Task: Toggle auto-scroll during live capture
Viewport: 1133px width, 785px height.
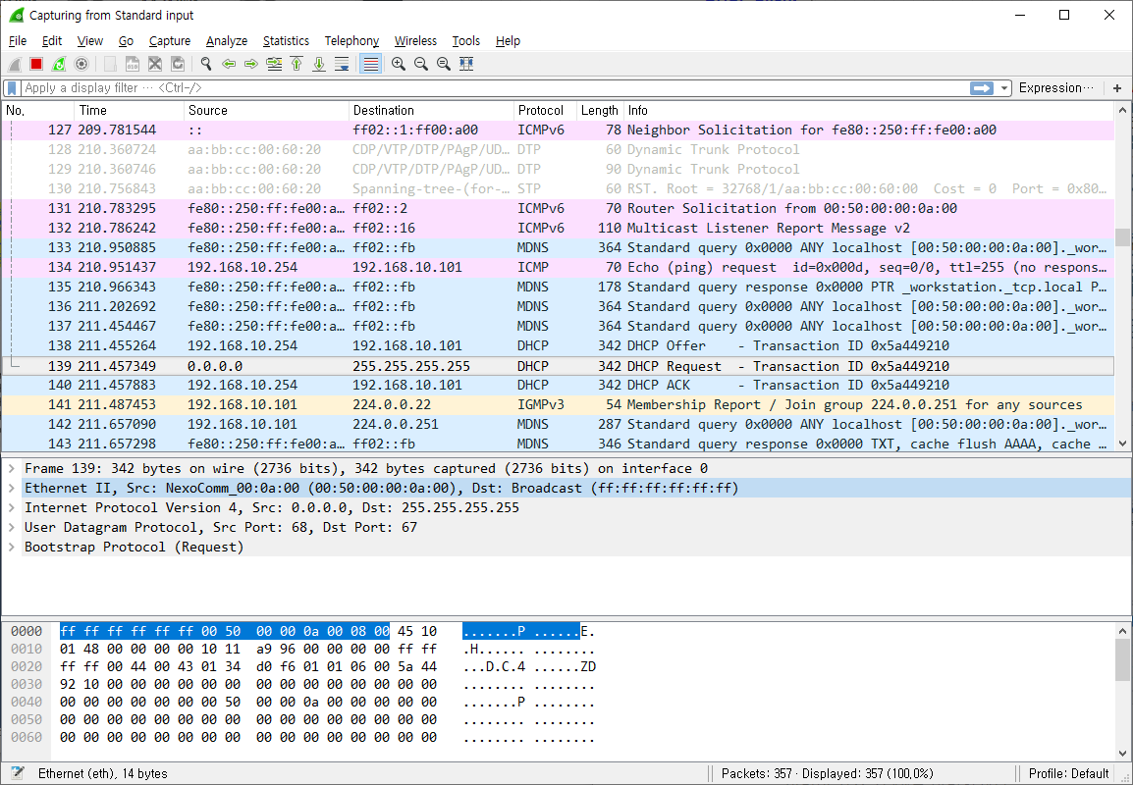Action: [x=342, y=65]
